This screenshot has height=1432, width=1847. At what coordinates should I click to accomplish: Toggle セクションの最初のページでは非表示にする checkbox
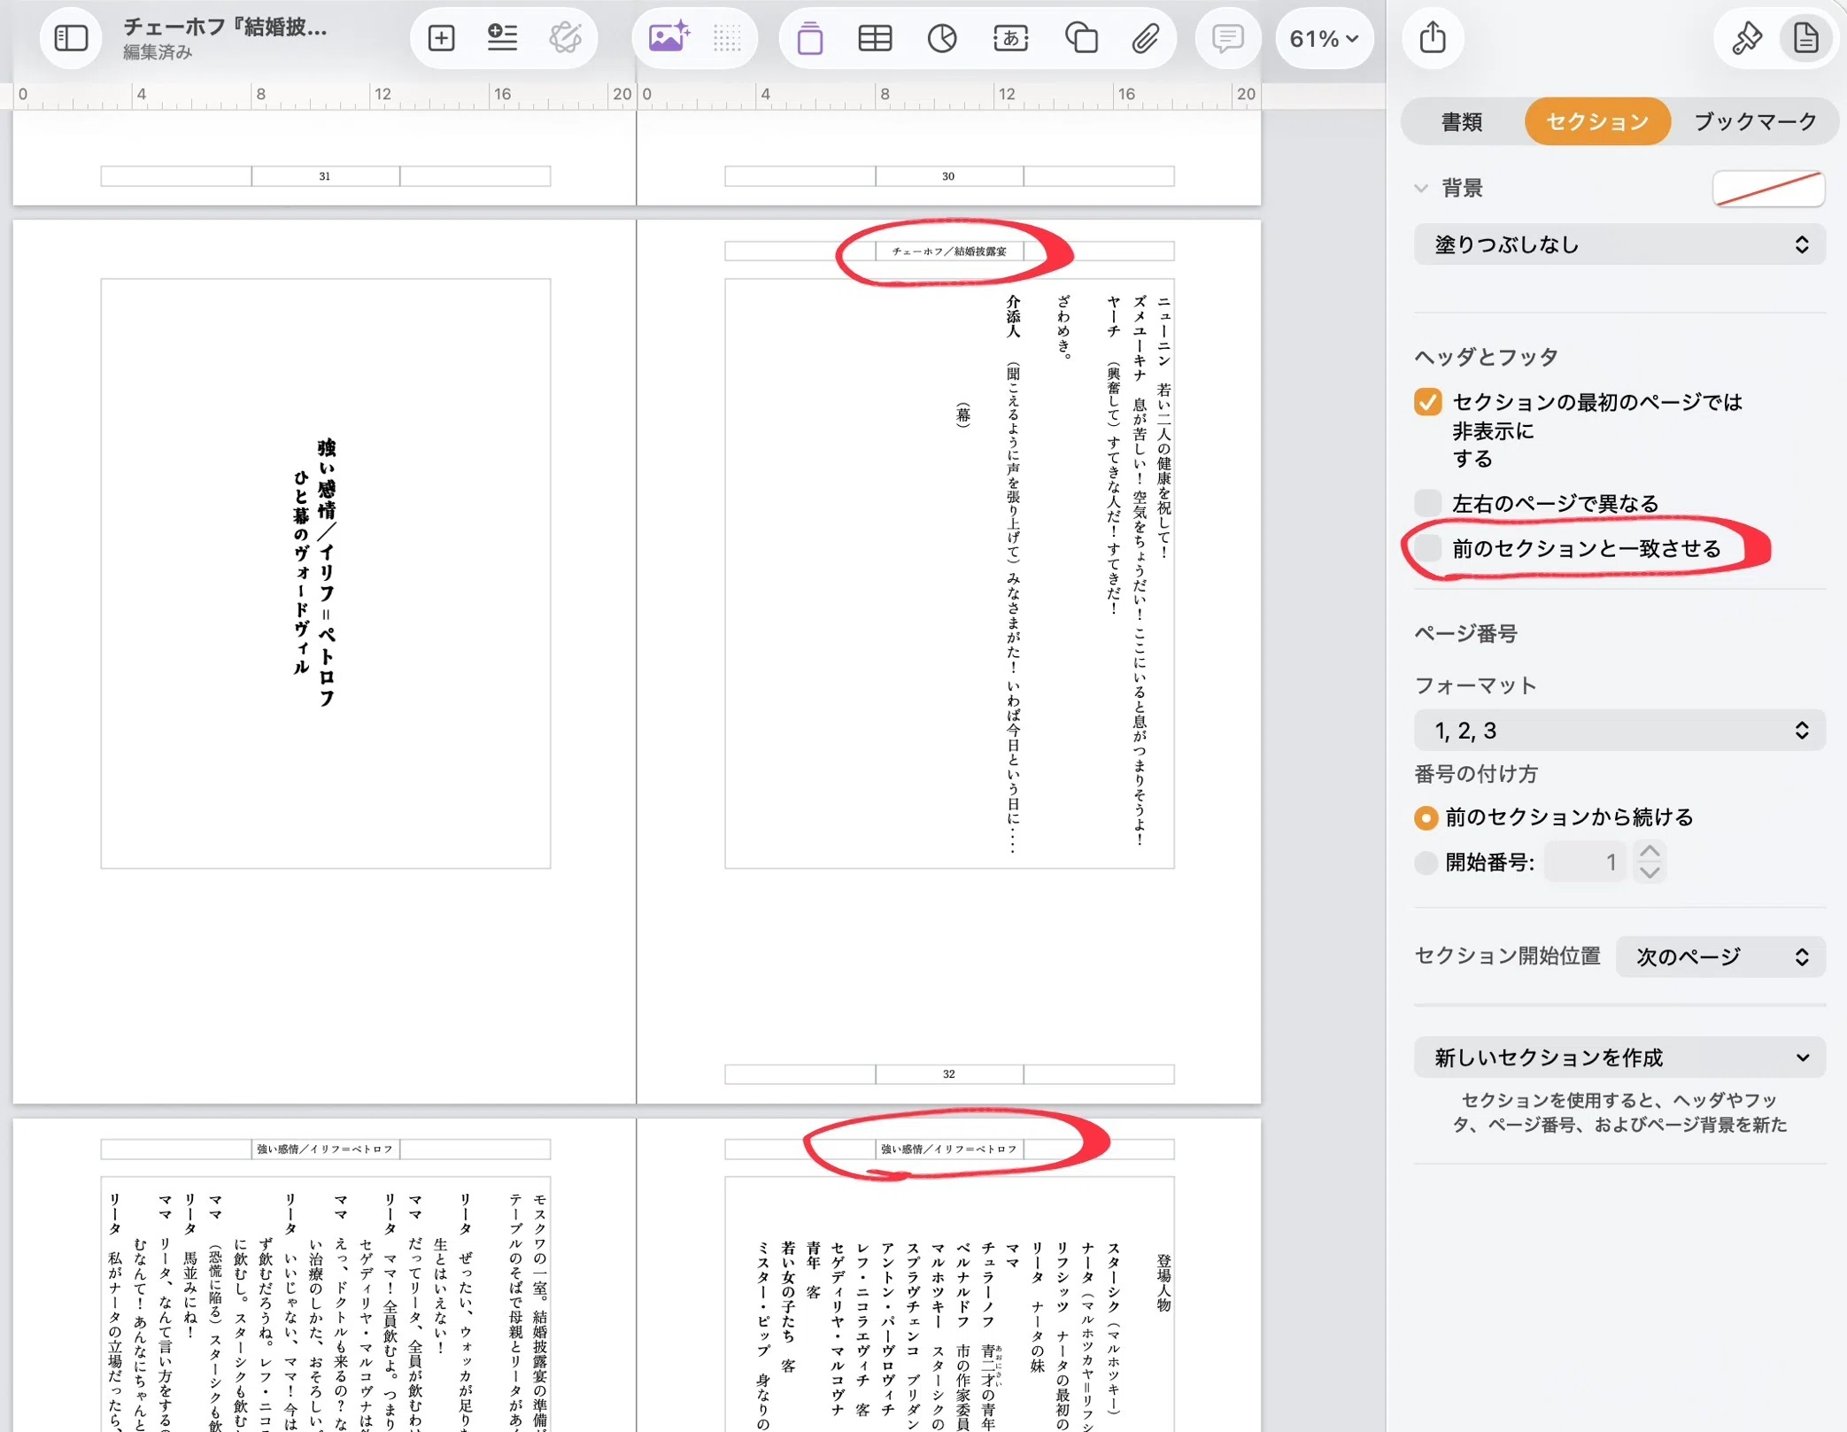1427,402
